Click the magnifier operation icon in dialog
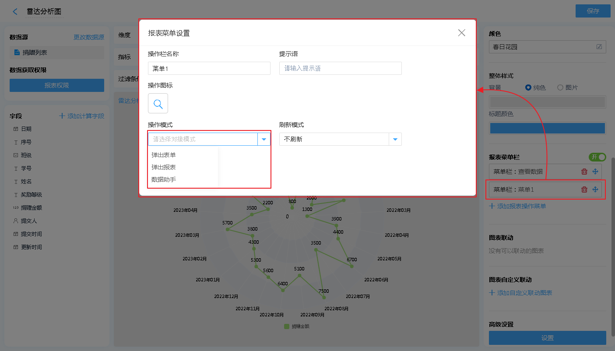 (158, 104)
